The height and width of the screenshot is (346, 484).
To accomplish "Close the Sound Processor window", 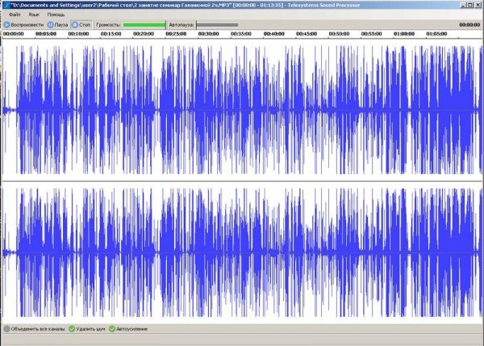I will [478, 5].
